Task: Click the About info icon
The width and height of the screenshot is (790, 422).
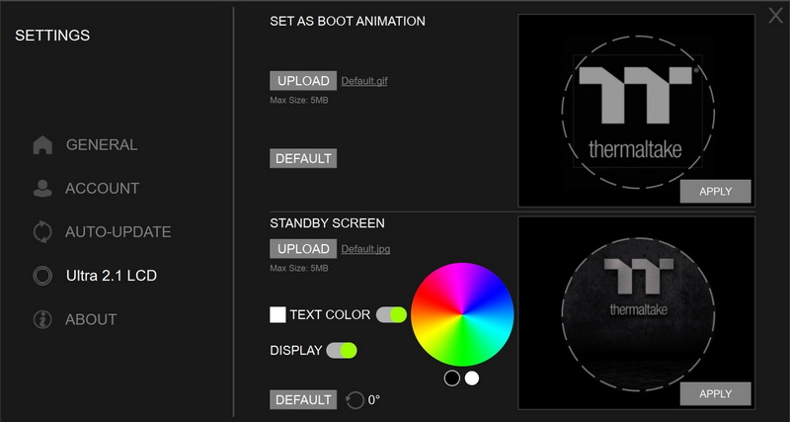Action: [42, 319]
